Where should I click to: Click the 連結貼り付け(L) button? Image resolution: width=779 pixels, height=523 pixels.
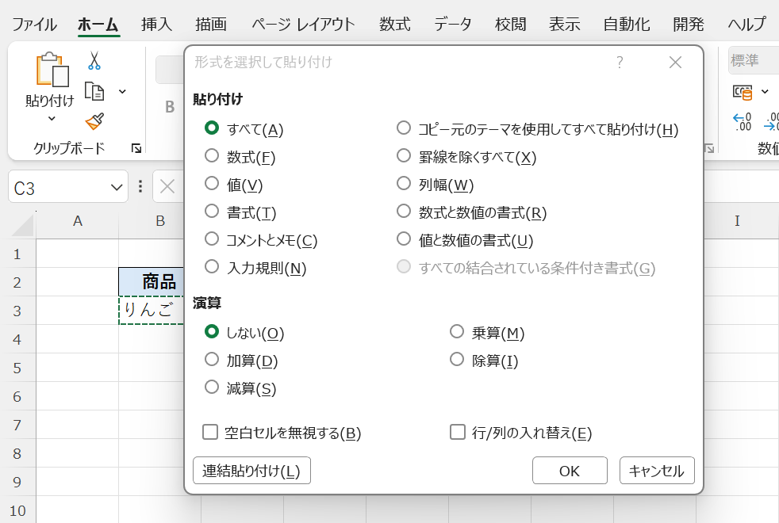pyautogui.click(x=251, y=471)
